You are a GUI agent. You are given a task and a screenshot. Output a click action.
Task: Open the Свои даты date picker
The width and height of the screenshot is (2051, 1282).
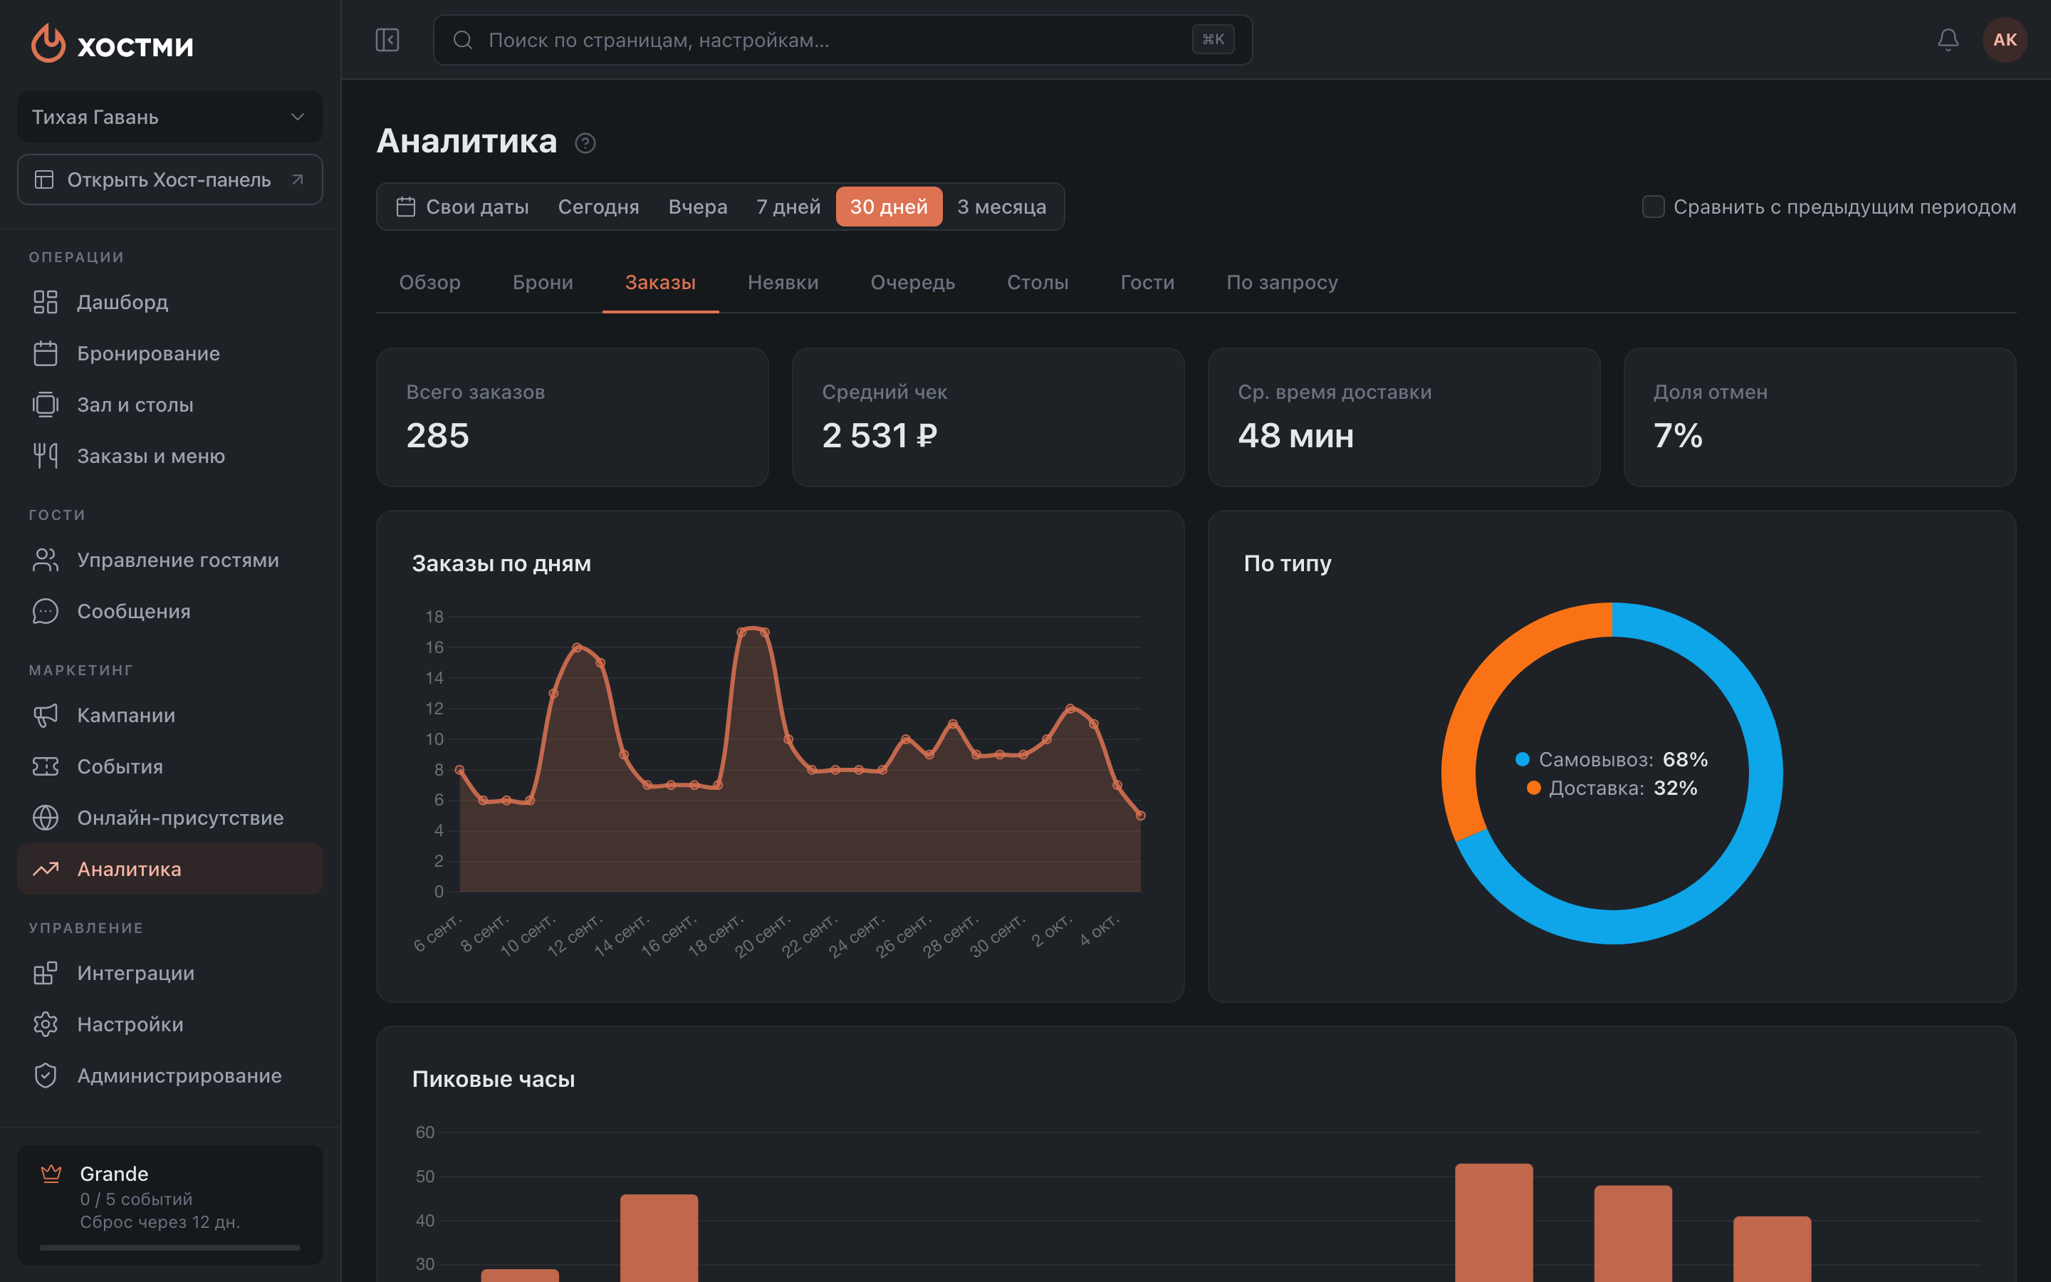pos(463,207)
